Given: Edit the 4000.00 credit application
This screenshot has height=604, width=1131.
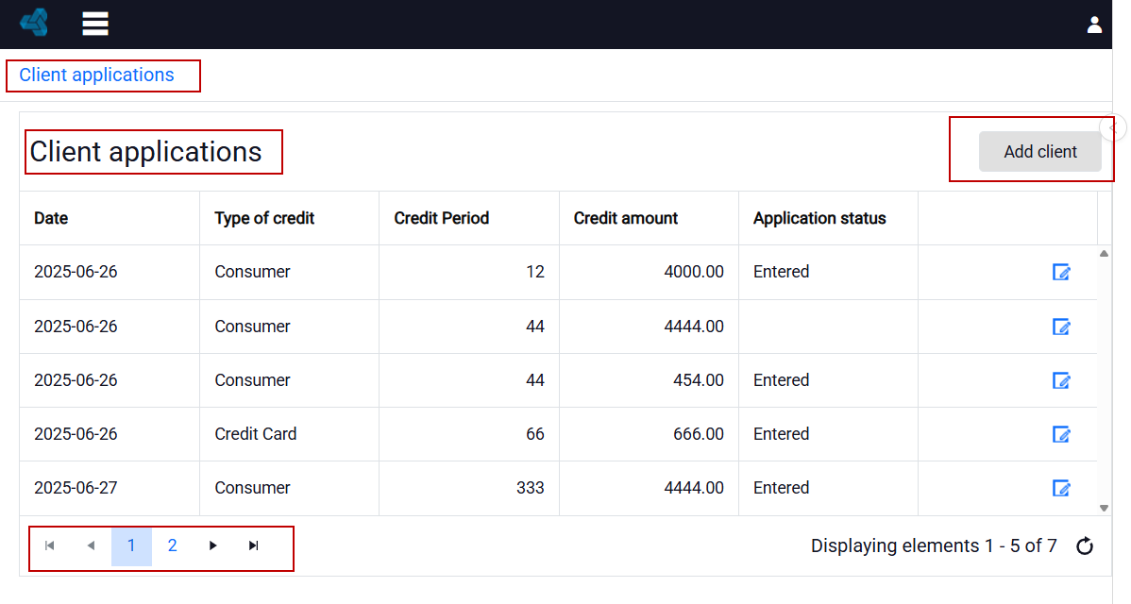Looking at the screenshot, I should (x=1061, y=272).
